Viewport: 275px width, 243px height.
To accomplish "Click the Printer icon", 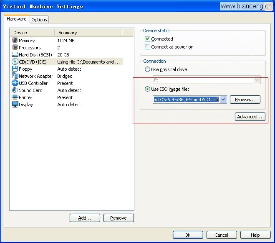I will [15, 97].
